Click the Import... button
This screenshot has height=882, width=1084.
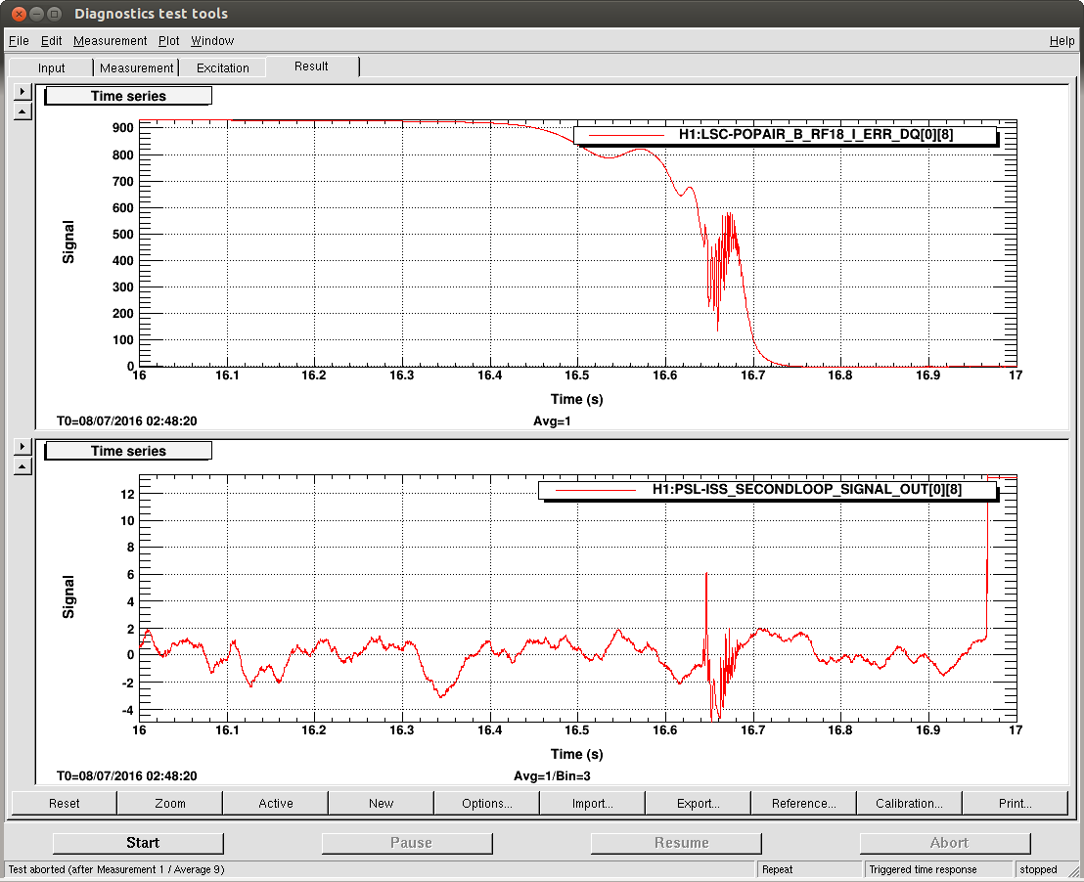click(x=593, y=803)
